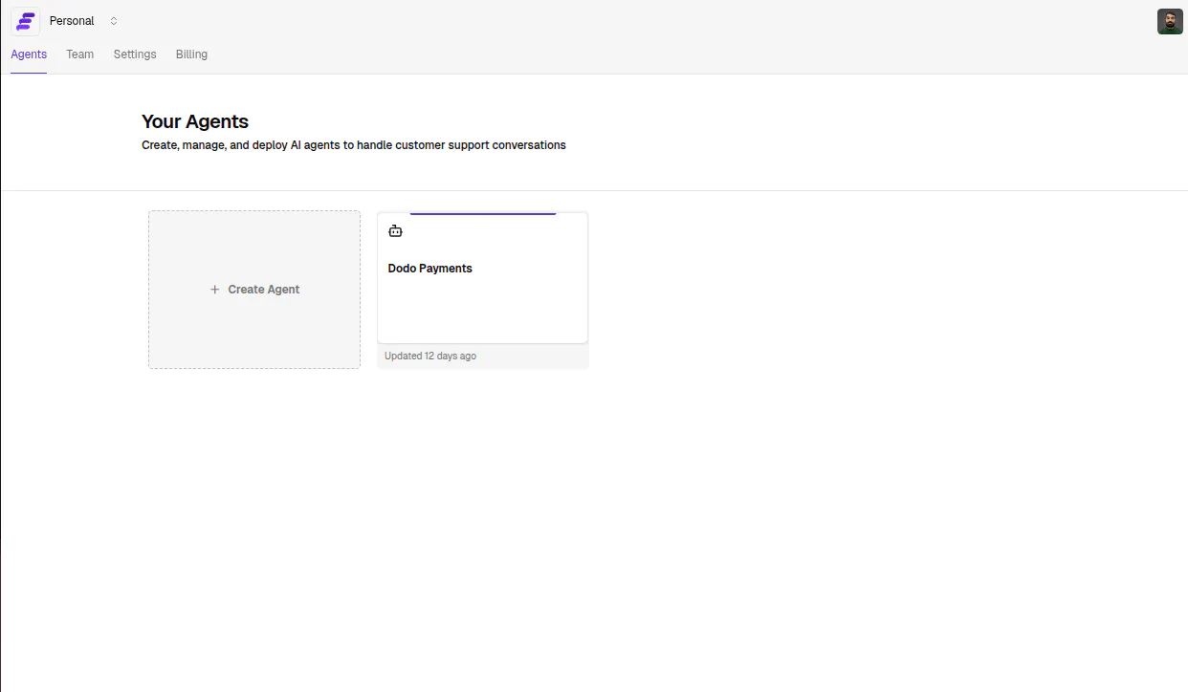Image resolution: width=1188 pixels, height=692 pixels.
Task: Open the Personal workspace switcher chevron
Action: [114, 21]
